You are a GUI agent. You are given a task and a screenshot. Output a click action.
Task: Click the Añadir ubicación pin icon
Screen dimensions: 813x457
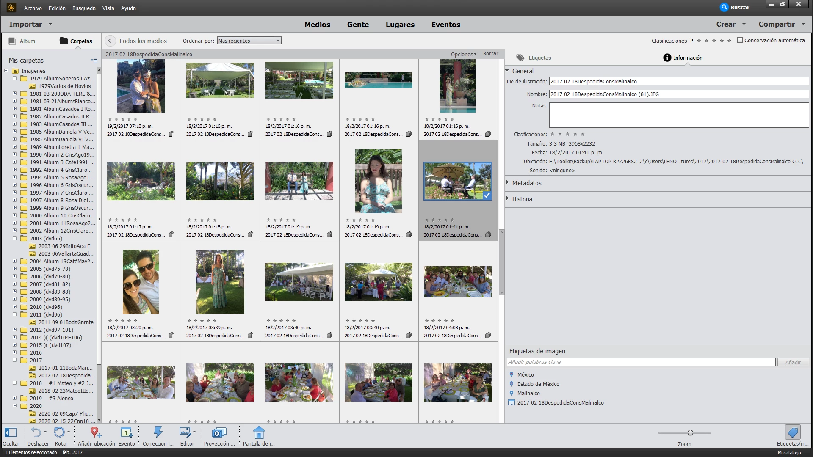96,432
